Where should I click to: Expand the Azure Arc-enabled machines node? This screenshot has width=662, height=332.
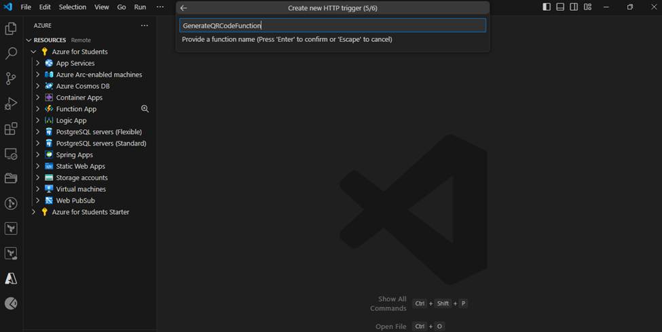[37, 75]
